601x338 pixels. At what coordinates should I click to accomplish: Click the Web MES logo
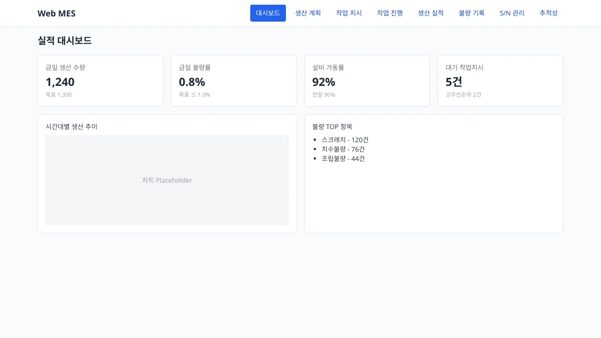[x=56, y=13]
